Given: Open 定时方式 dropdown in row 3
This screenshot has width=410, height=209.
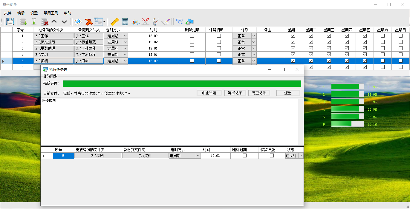Looking at the screenshot, I should click(x=125, y=48).
